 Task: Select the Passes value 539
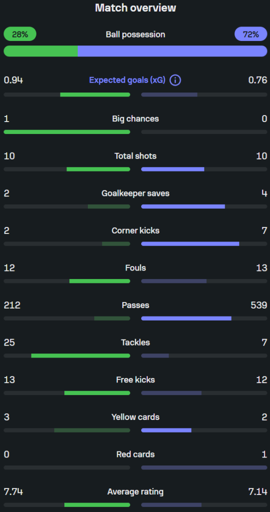tap(259, 305)
